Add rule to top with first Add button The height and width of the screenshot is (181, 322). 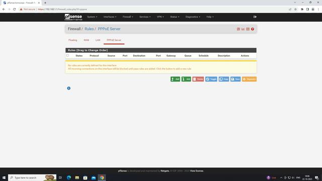175,79
